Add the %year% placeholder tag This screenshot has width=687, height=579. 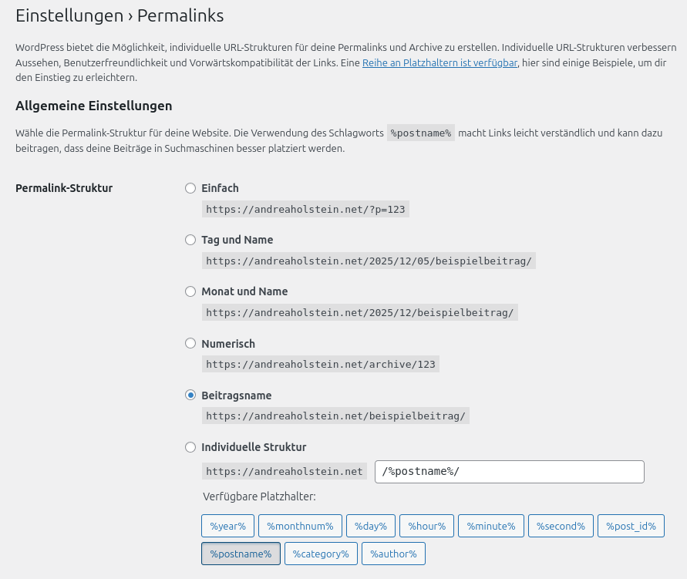pyautogui.click(x=227, y=527)
